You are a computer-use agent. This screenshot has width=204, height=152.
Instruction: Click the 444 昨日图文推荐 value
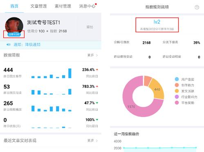8,70
